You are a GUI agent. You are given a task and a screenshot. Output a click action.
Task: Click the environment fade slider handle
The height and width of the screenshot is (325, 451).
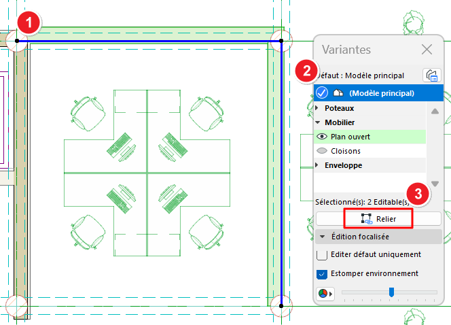click(391, 292)
